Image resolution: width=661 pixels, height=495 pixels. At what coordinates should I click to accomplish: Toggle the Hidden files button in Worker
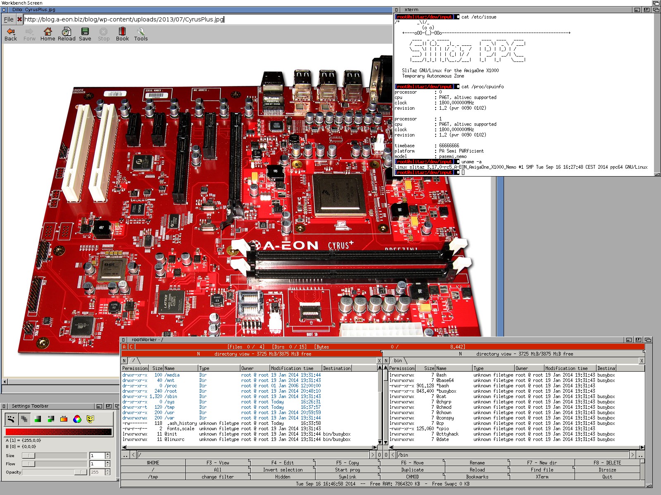tap(283, 477)
